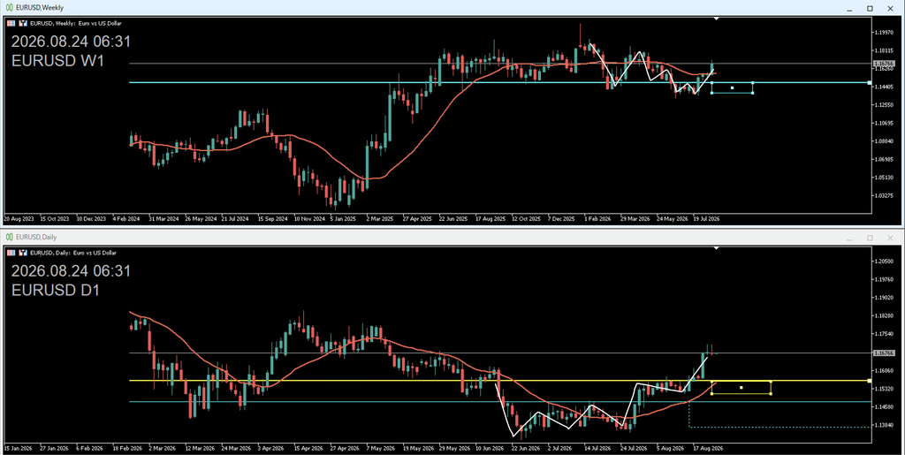Image resolution: width=905 pixels, height=455 pixels.
Task: Close the EURUSD,Weekly chart window
Action: point(889,8)
